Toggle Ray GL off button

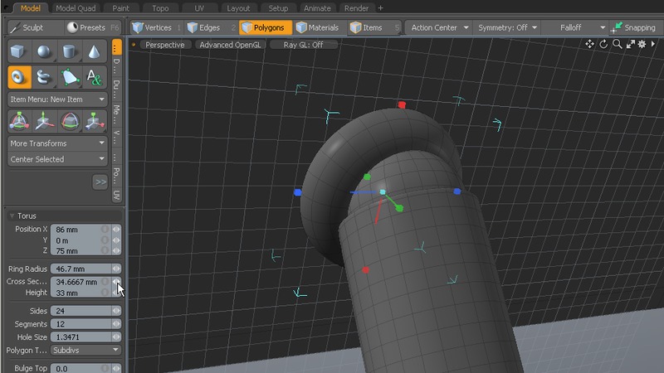pos(303,45)
